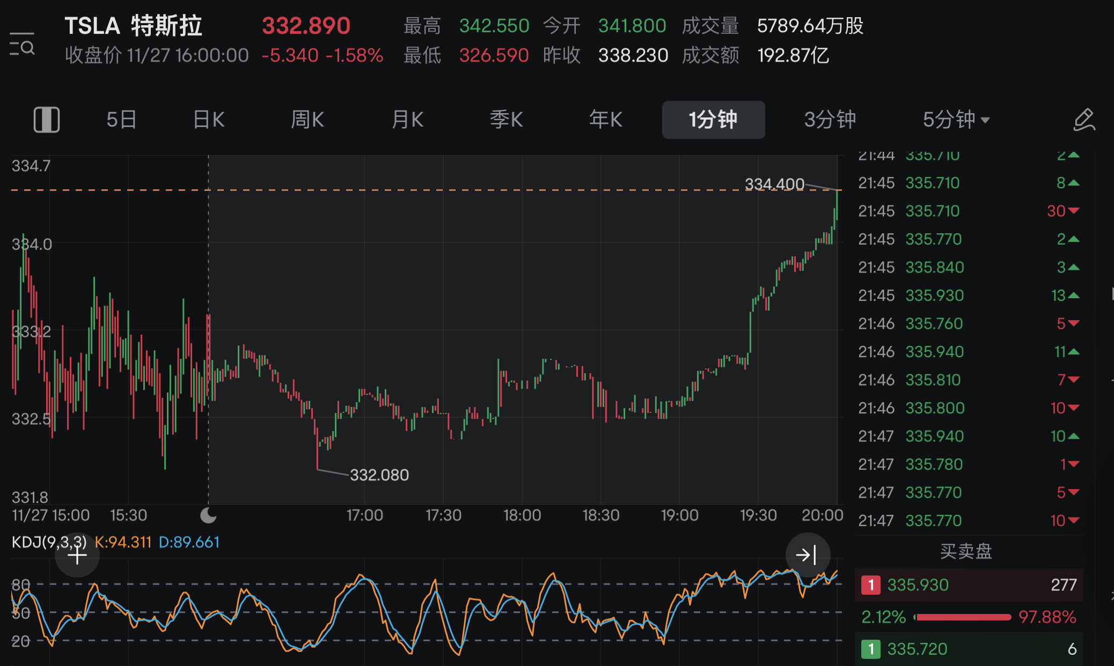Switch to the 周K chart tab
Viewport: 1114px width, 666px height.
click(x=307, y=120)
